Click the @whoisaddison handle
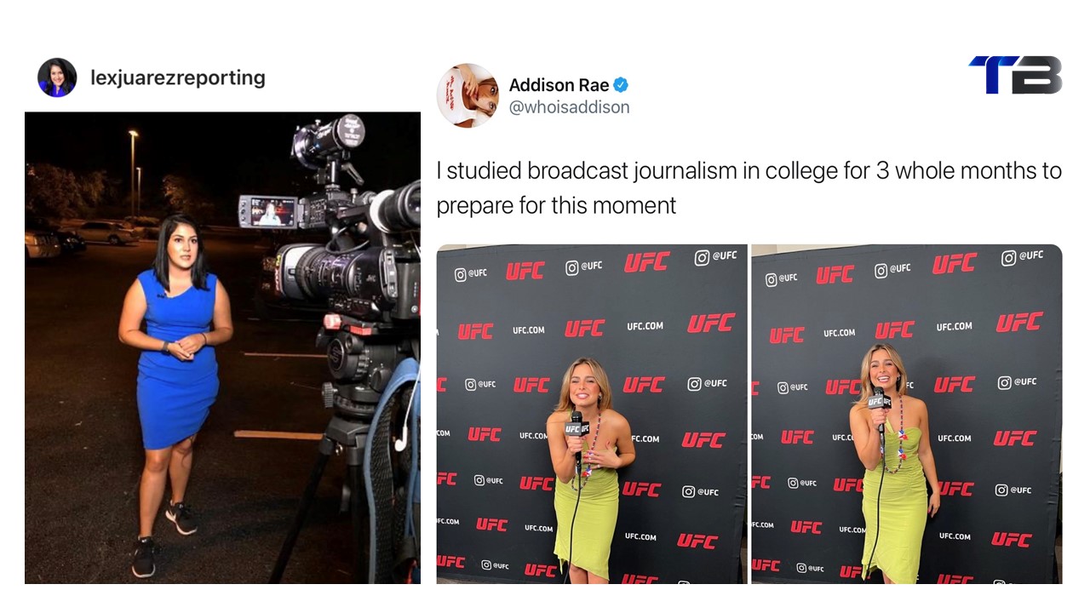Image resolution: width=1090 pixels, height=613 pixels. coord(569,107)
